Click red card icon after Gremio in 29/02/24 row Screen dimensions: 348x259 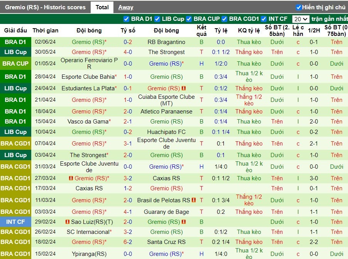pyautogui.click(x=184, y=222)
